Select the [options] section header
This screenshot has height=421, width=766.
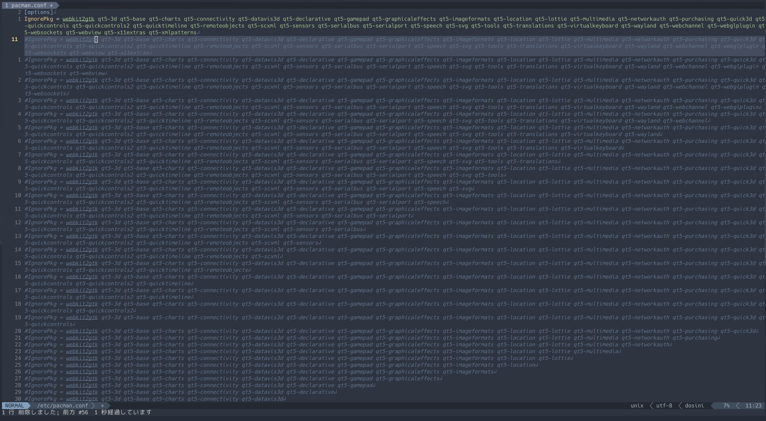pyautogui.click(x=38, y=12)
